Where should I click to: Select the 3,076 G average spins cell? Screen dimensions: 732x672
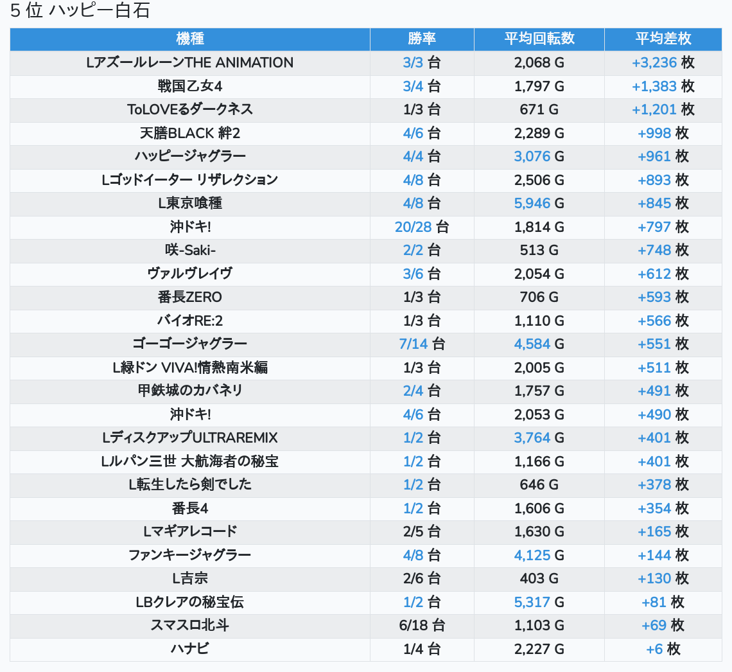click(x=539, y=157)
